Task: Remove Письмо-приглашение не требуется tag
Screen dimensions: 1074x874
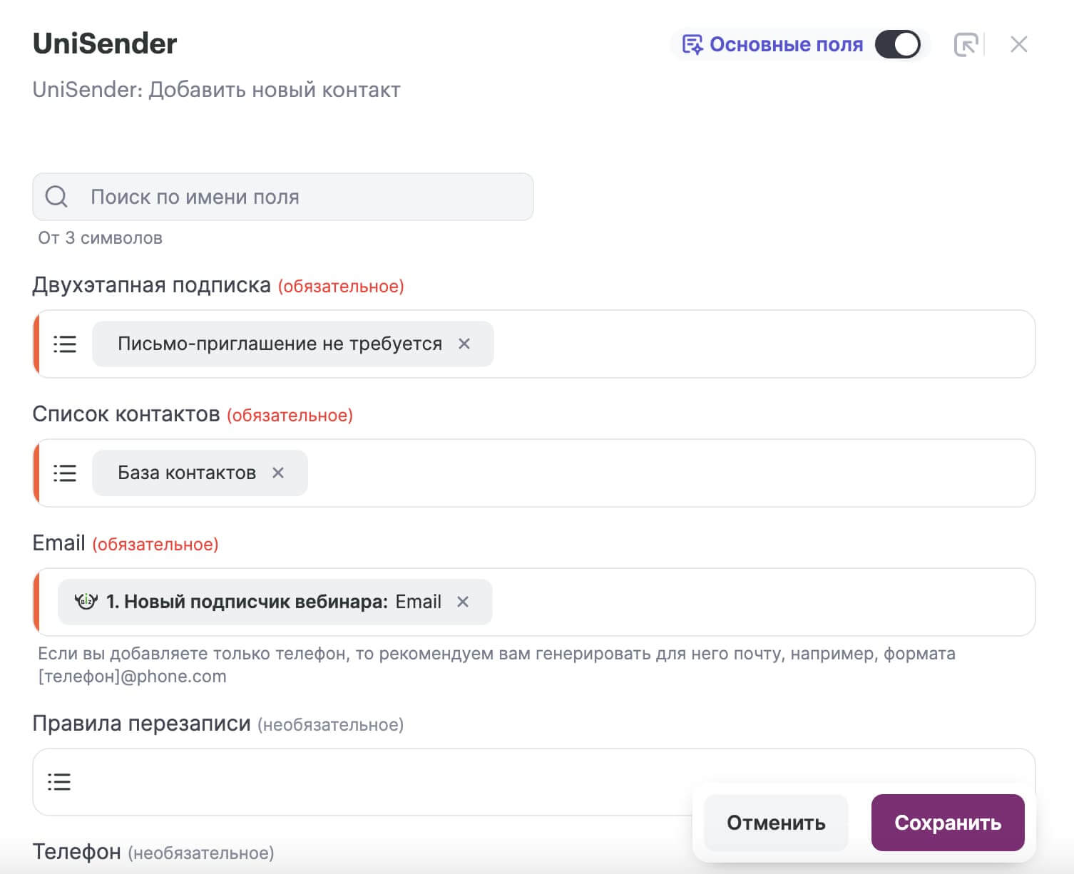Action: 464,344
